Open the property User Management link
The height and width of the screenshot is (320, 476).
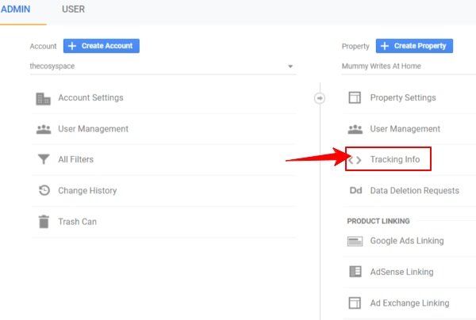click(x=405, y=129)
